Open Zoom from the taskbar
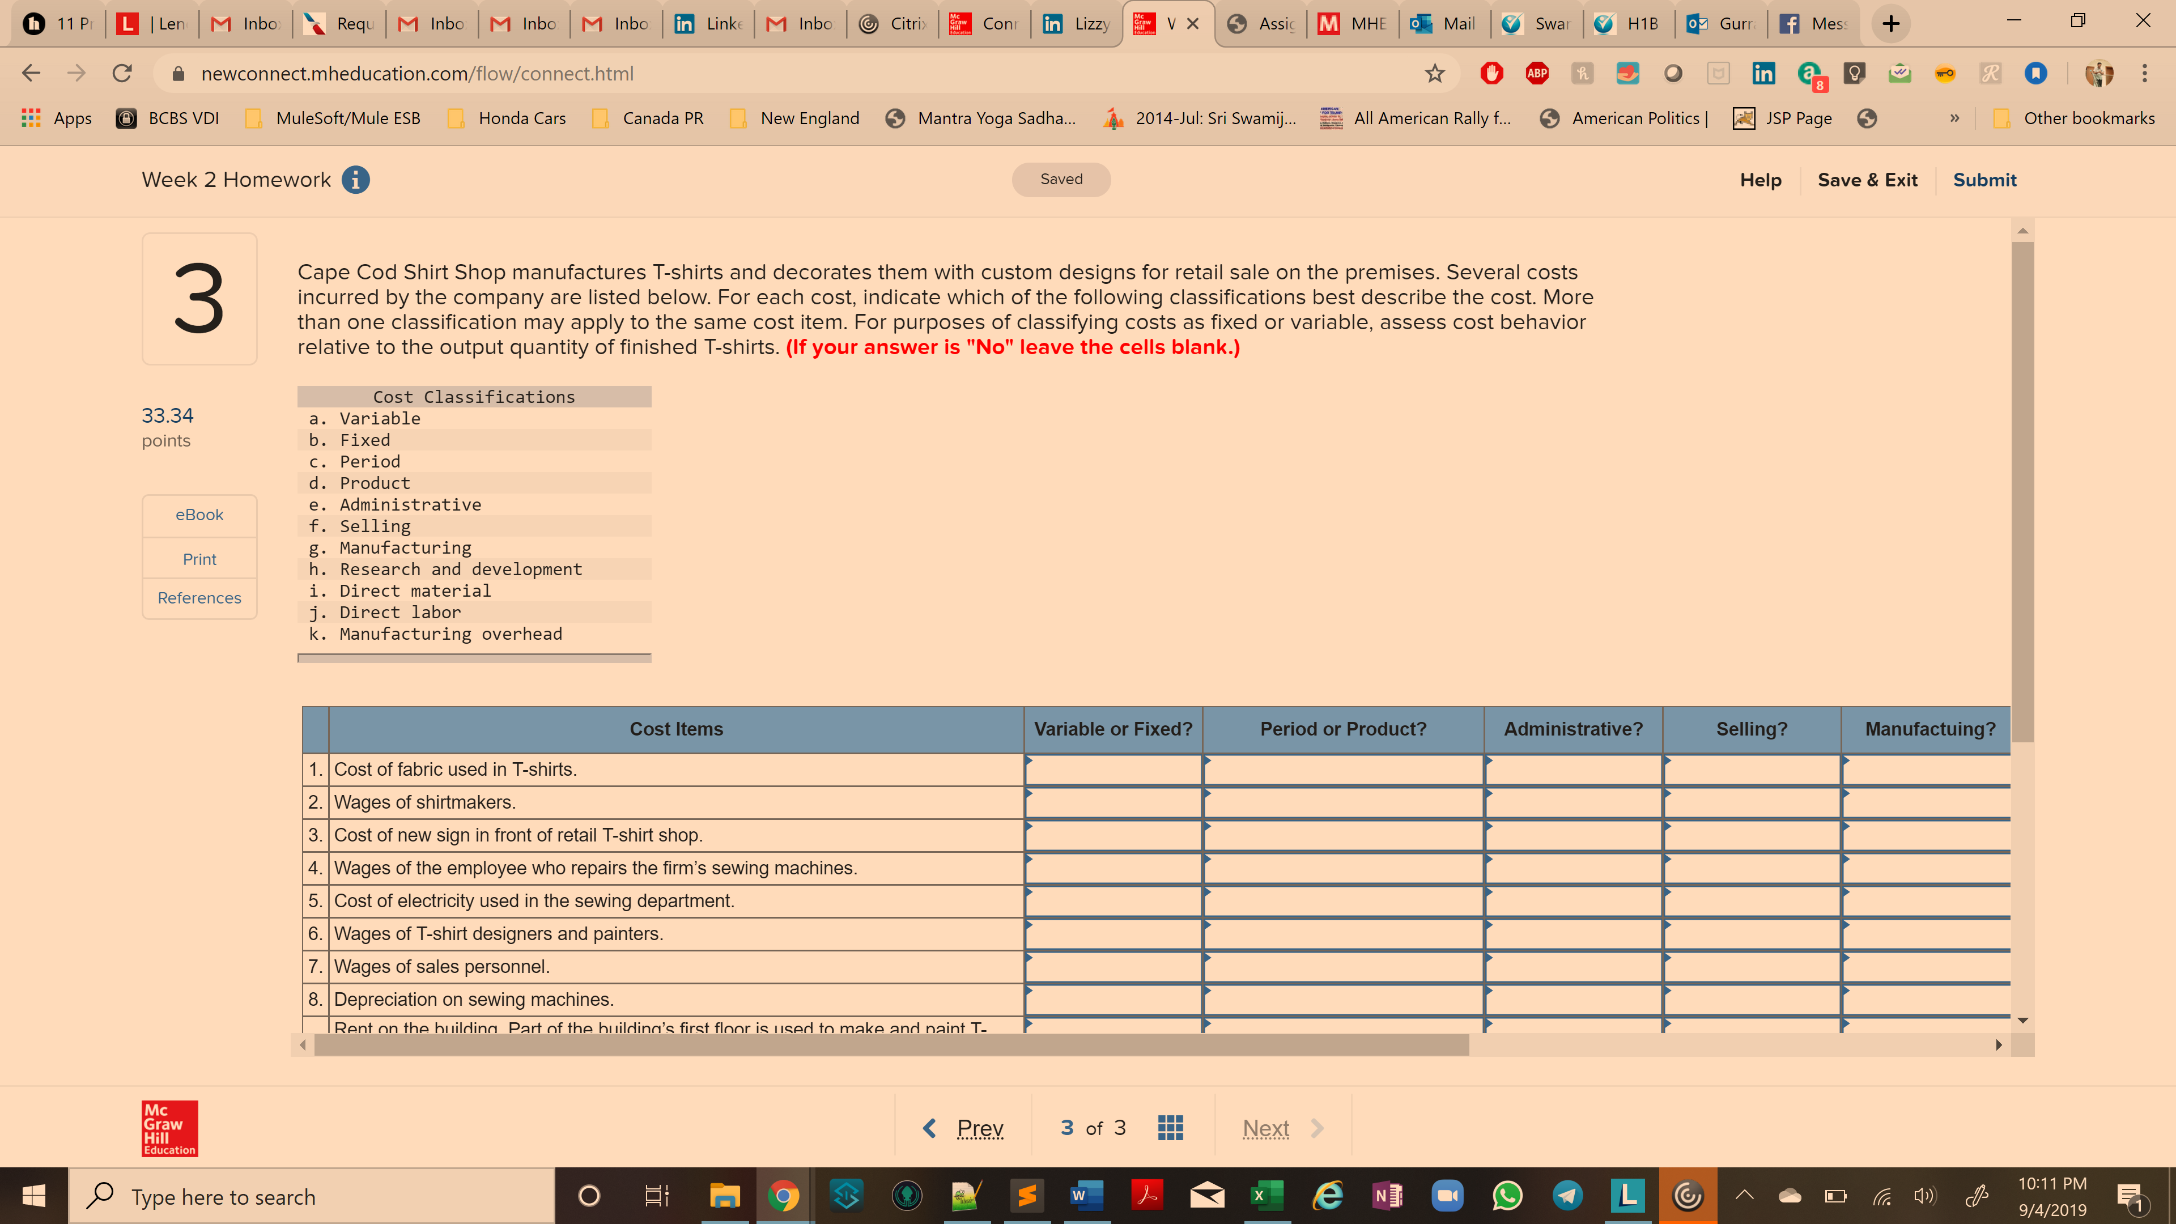The image size is (2176, 1224). click(1447, 1196)
